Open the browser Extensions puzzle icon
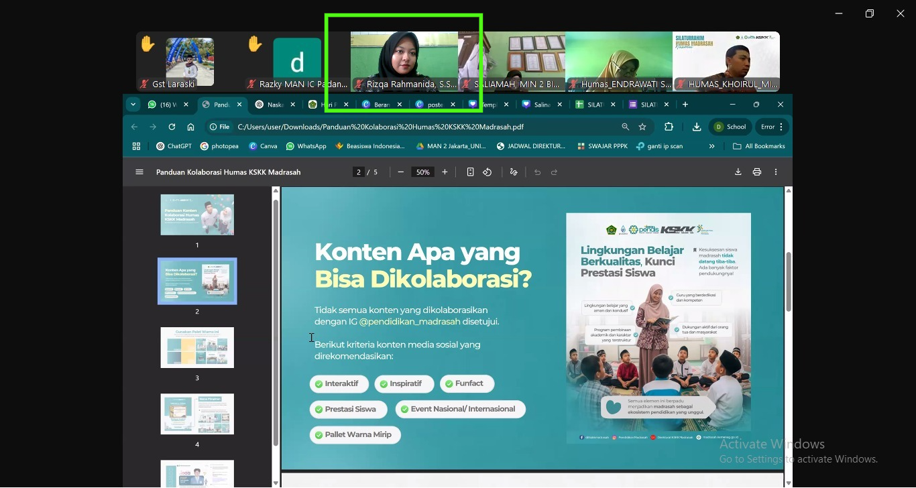916x488 pixels. point(669,127)
